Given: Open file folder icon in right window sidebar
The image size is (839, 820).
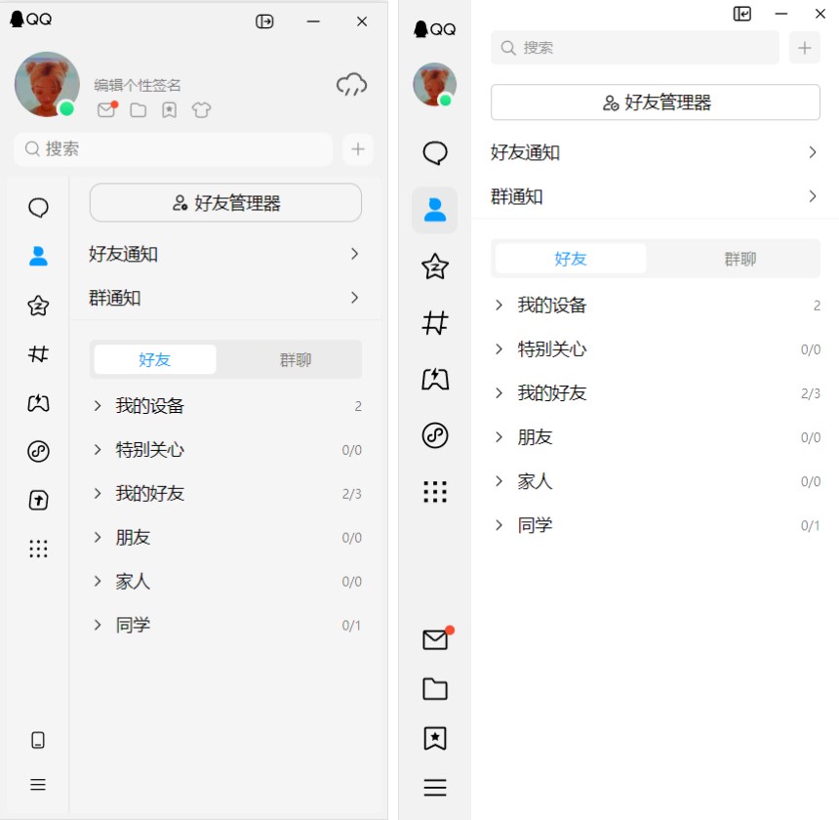Looking at the screenshot, I should tap(435, 689).
